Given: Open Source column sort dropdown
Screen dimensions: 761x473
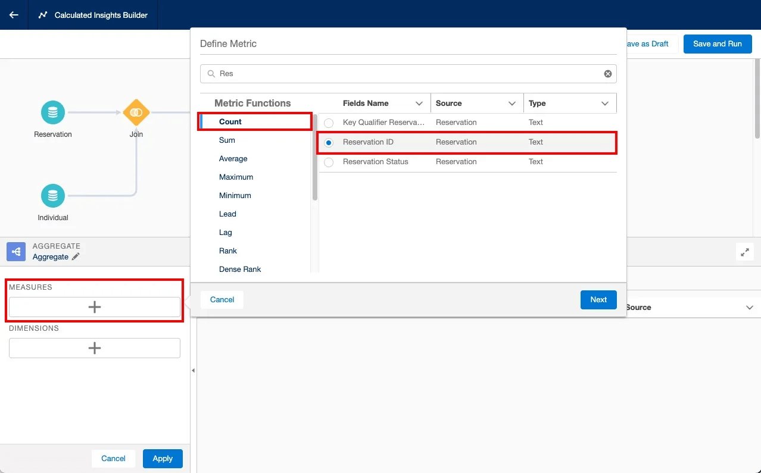Looking at the screenshot, I should pos(512,104).
